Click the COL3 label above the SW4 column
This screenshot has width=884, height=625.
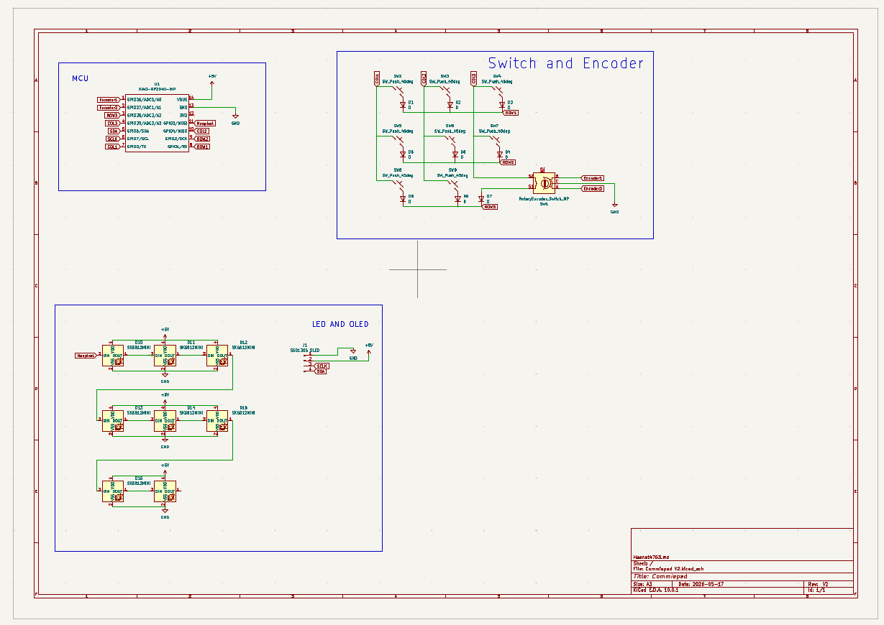(x=473, y=78)
